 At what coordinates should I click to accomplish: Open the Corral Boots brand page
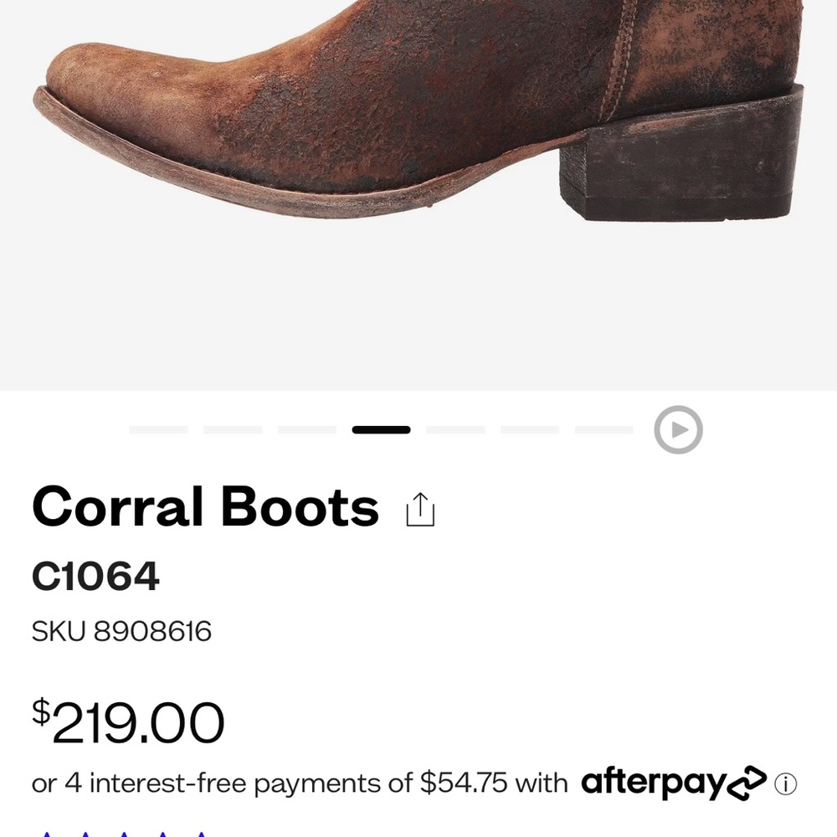(204, 507)
